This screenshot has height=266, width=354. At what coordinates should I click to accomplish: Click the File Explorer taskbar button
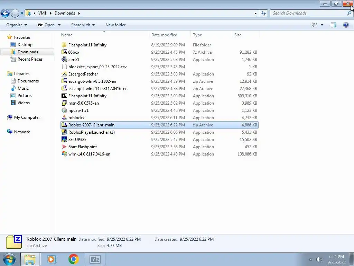coord(30,259)
